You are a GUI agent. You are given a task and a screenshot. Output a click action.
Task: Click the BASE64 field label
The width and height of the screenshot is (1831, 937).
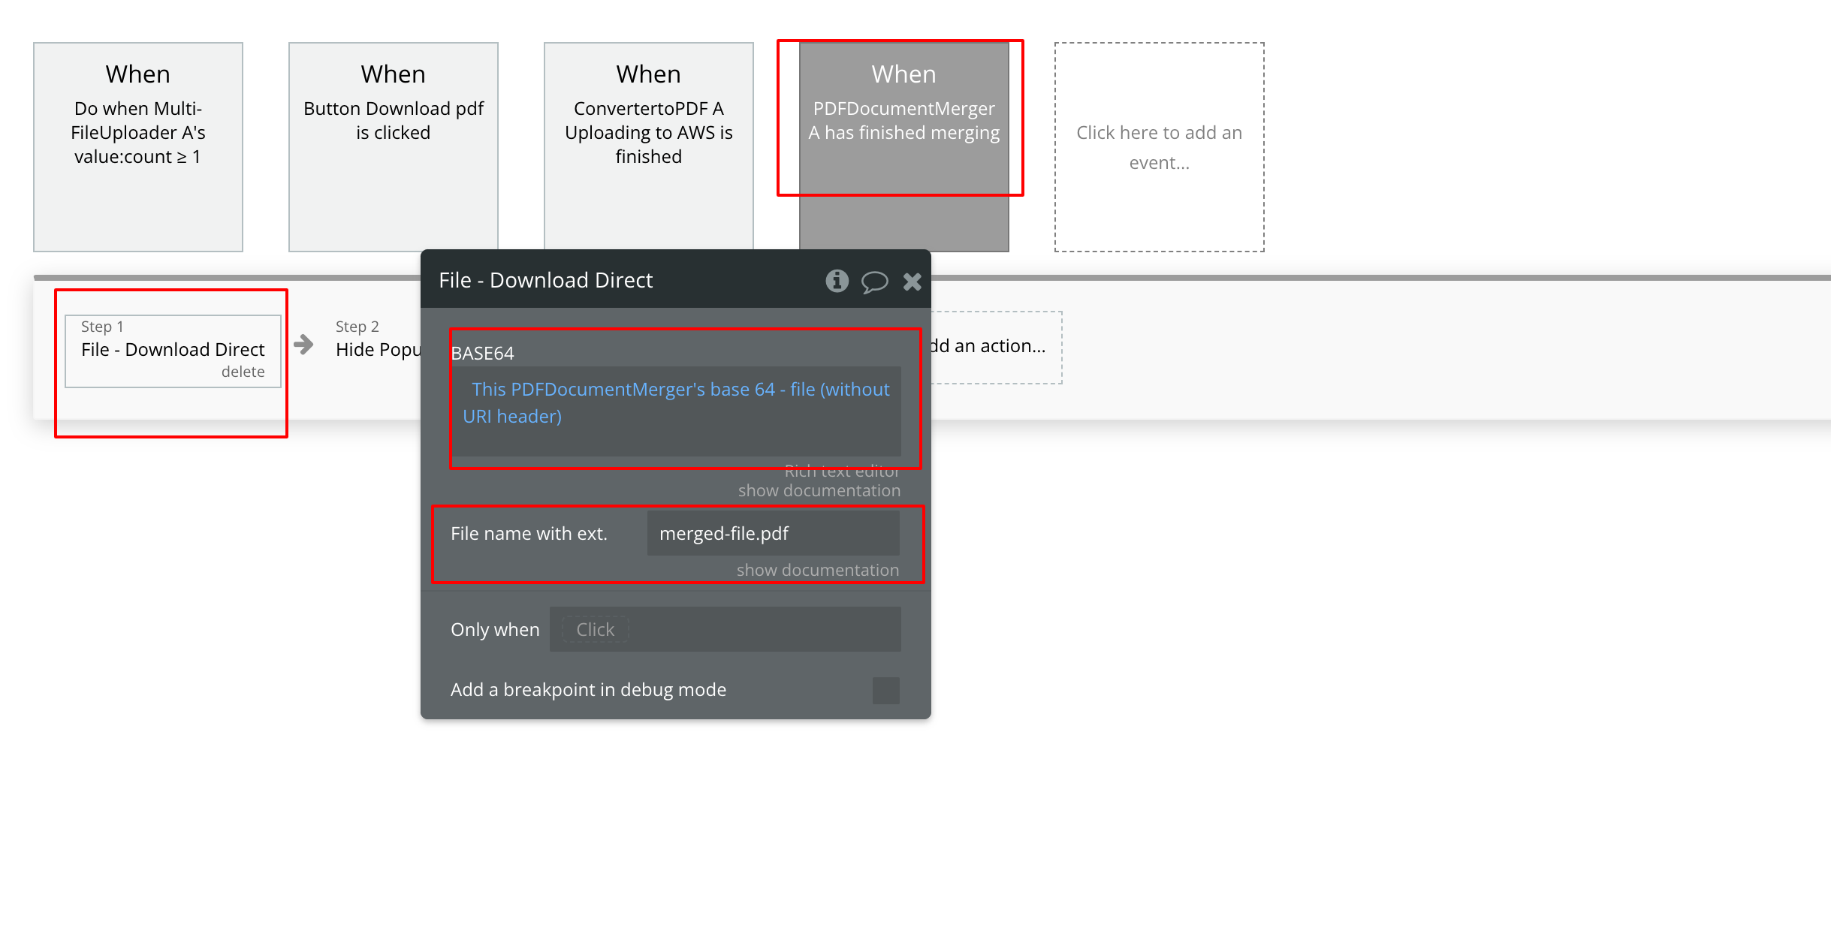coord(482,353)
